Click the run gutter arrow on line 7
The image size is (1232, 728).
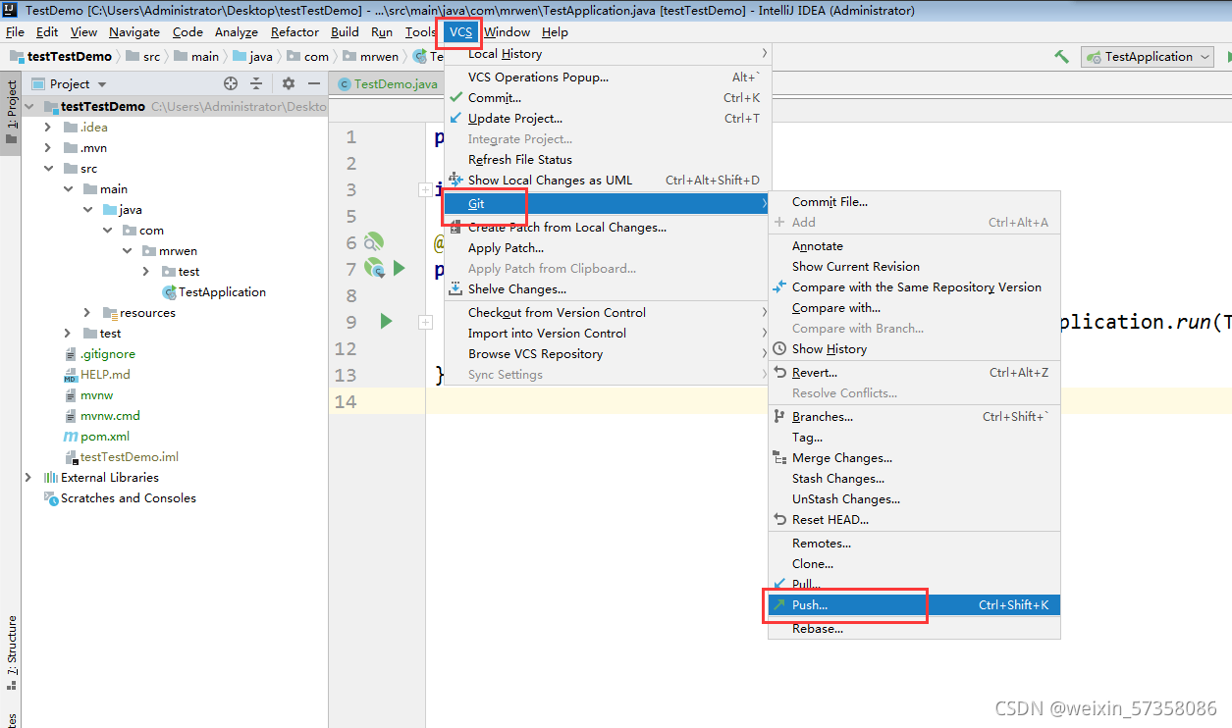pos(400,268)
